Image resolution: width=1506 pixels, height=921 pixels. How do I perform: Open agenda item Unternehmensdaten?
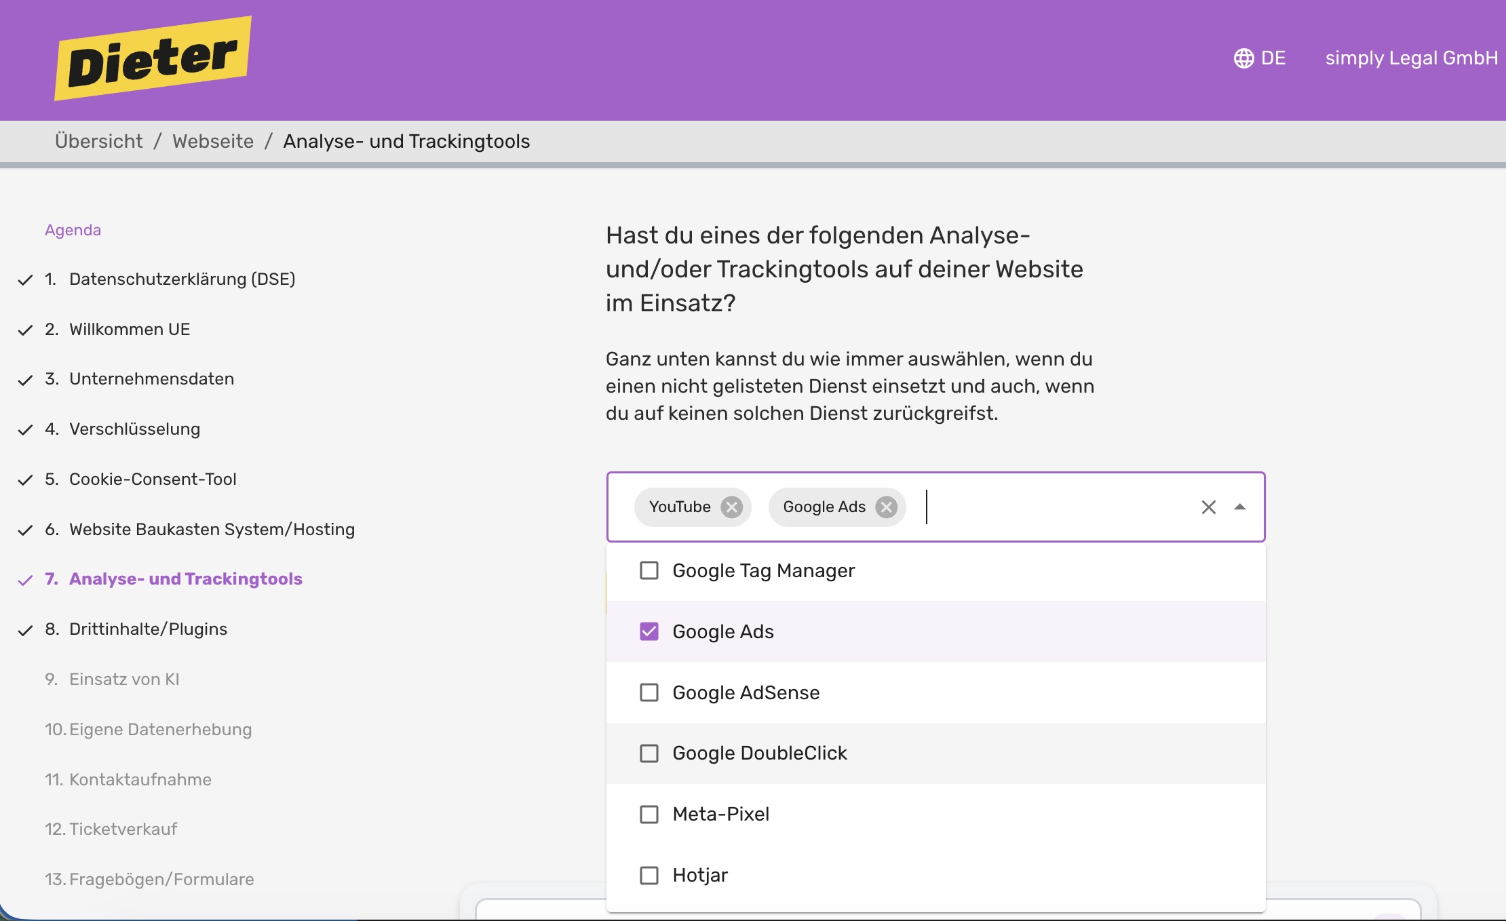click(151, 378)
